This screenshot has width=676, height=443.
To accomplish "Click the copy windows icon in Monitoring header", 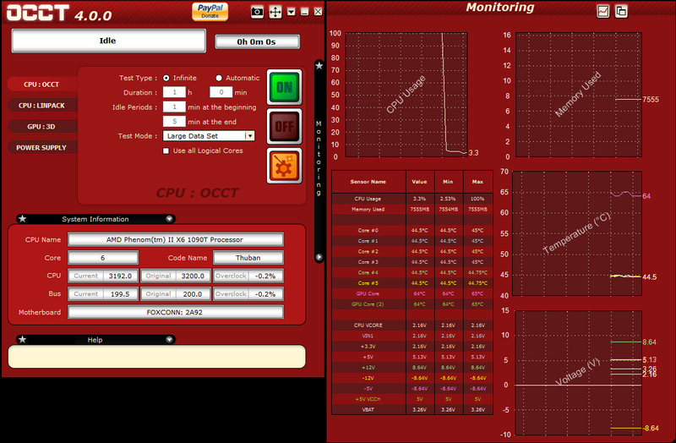I will (621, 11).
